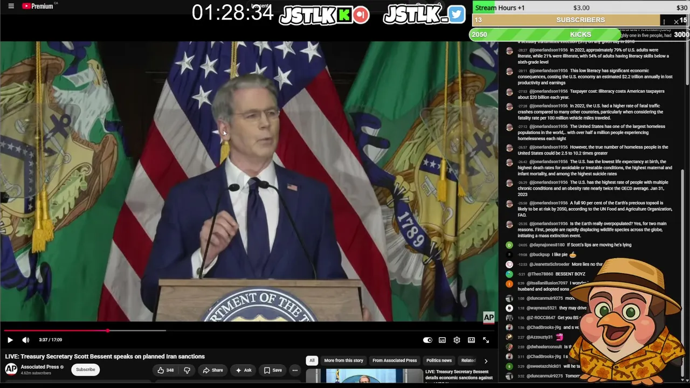Click the @waynexu5521 chat message

(546, 308)
